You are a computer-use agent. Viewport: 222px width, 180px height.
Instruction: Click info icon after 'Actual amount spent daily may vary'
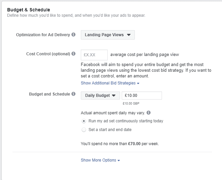(x=149, y=113)
